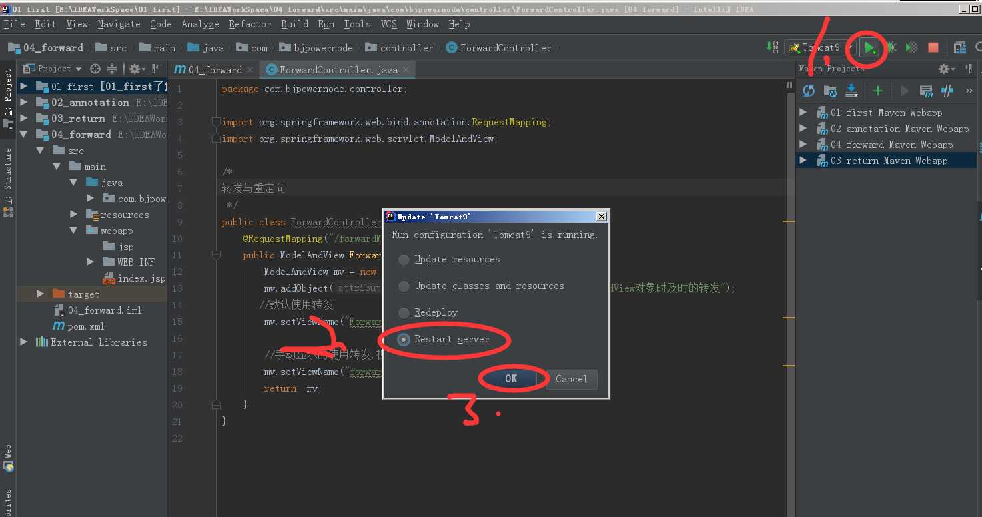Select the Update resources option
982x517 pixels.
coord(450,259)
